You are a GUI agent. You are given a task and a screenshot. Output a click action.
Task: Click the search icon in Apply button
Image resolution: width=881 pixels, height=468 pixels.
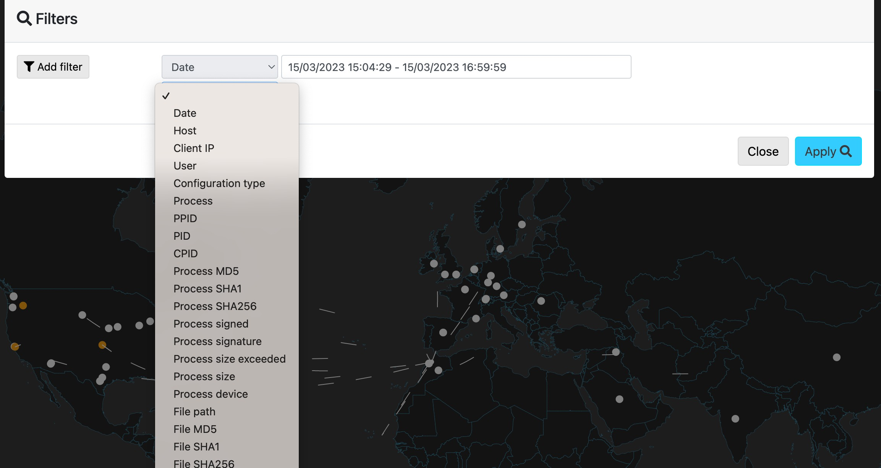coord(846,151)
